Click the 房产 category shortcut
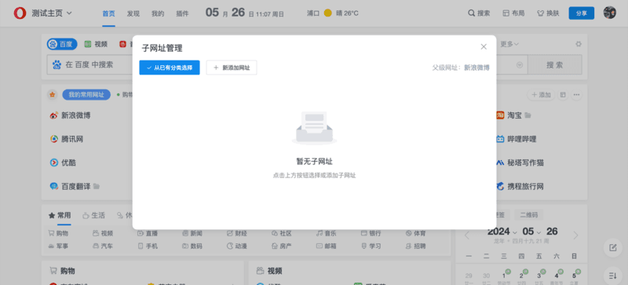 (281, 246)
